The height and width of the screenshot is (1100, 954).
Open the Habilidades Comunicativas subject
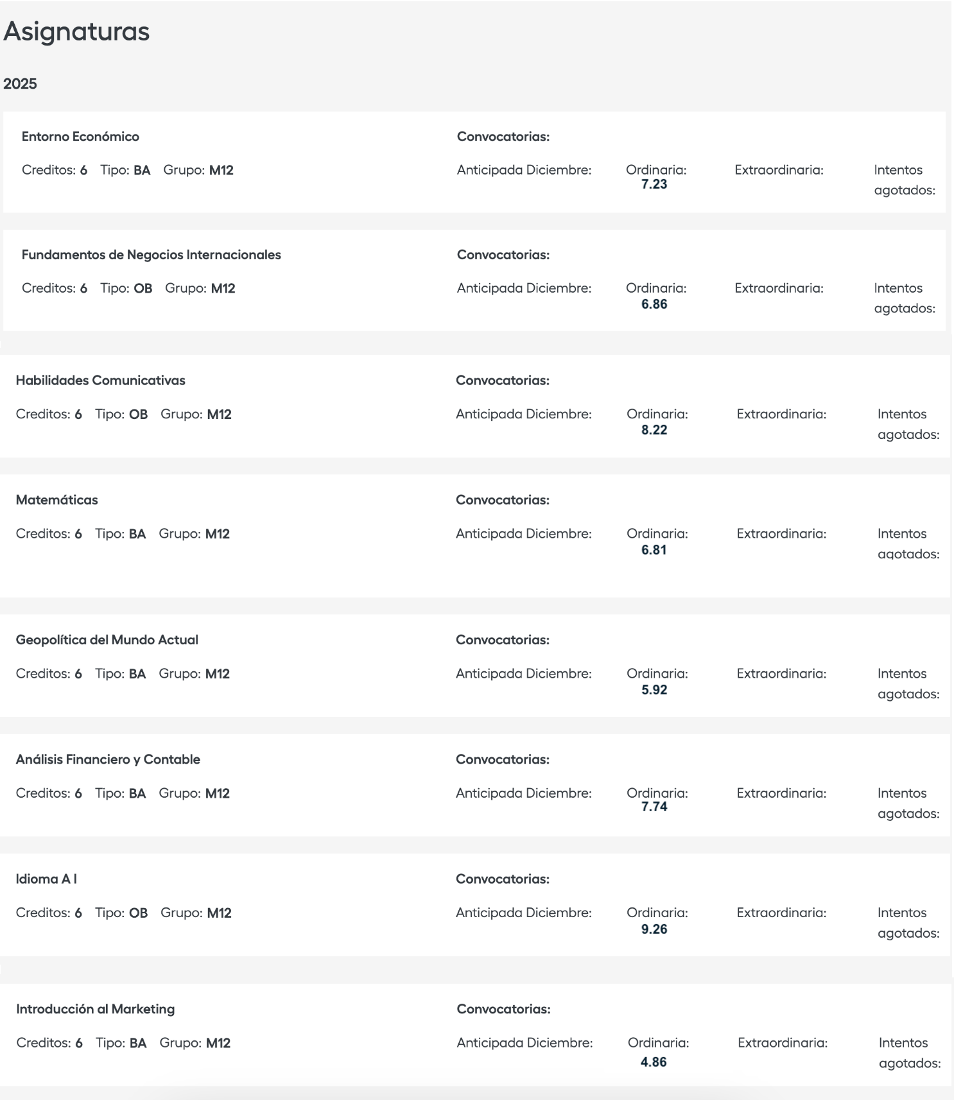[100, 381]
